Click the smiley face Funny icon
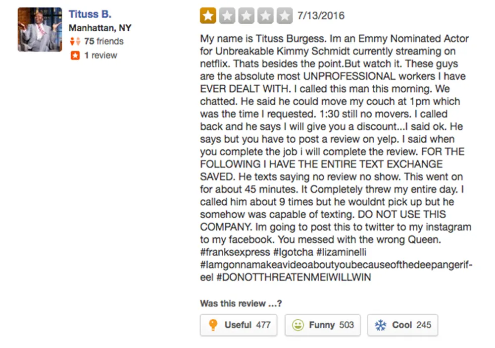495x348 pixels. (298, 325)
